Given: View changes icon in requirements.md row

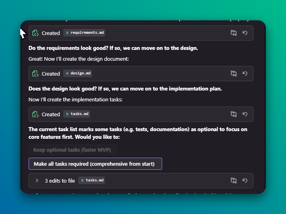Looking at the screenshot, I should 234,33.
